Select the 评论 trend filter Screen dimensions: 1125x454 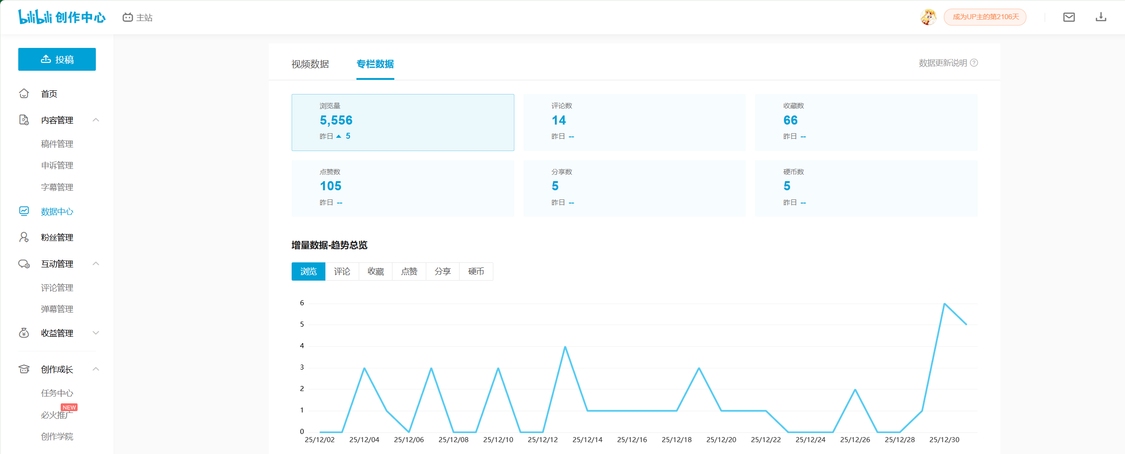(x=342, y=271)
